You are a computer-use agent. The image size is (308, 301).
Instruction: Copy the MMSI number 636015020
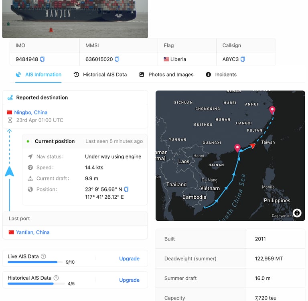(x=117, y=59)
